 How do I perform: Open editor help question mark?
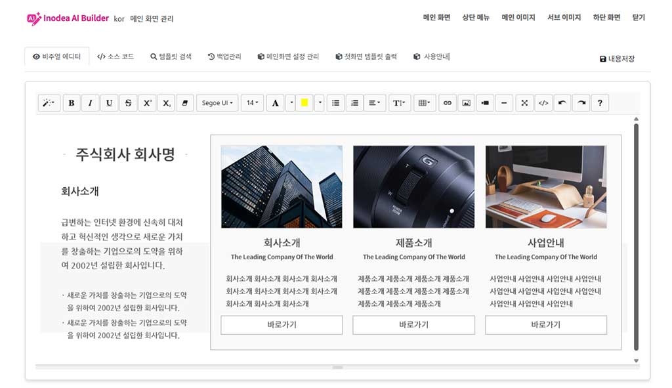point(600,103)
